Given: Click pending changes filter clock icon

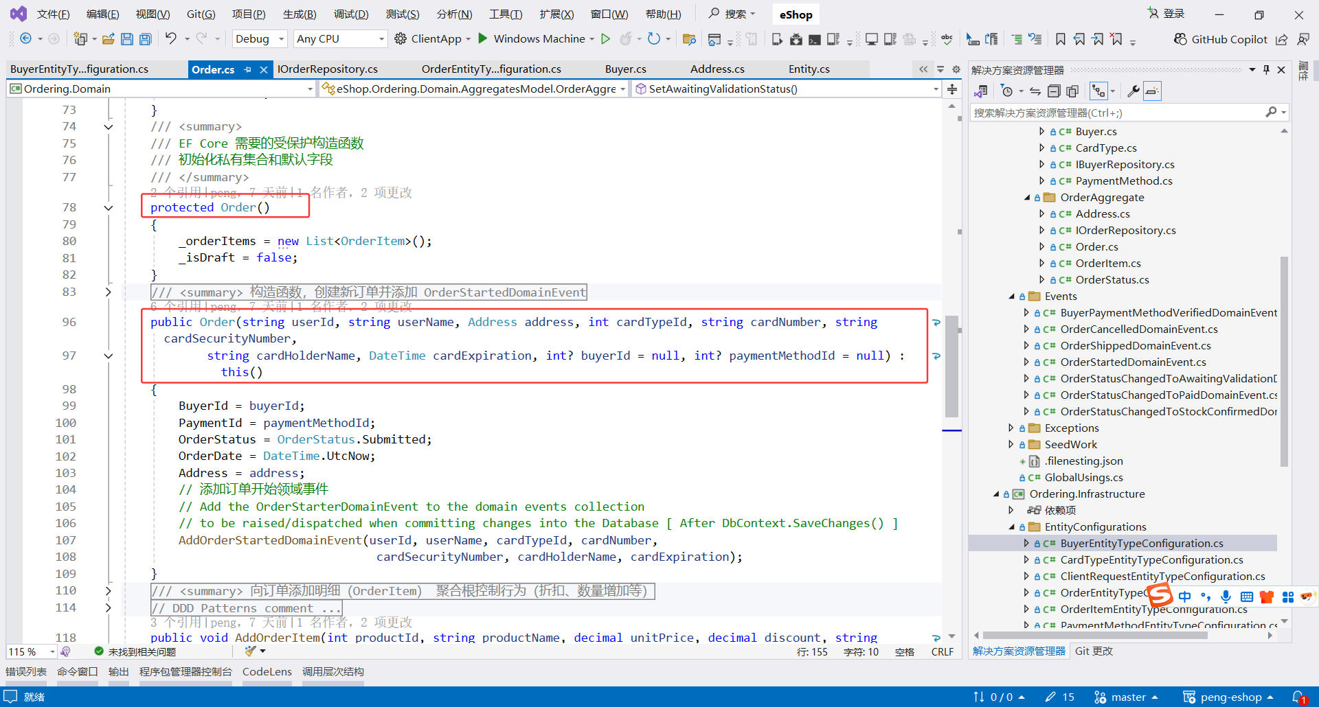Looking at the screenshot, I should pos(1007,91).
